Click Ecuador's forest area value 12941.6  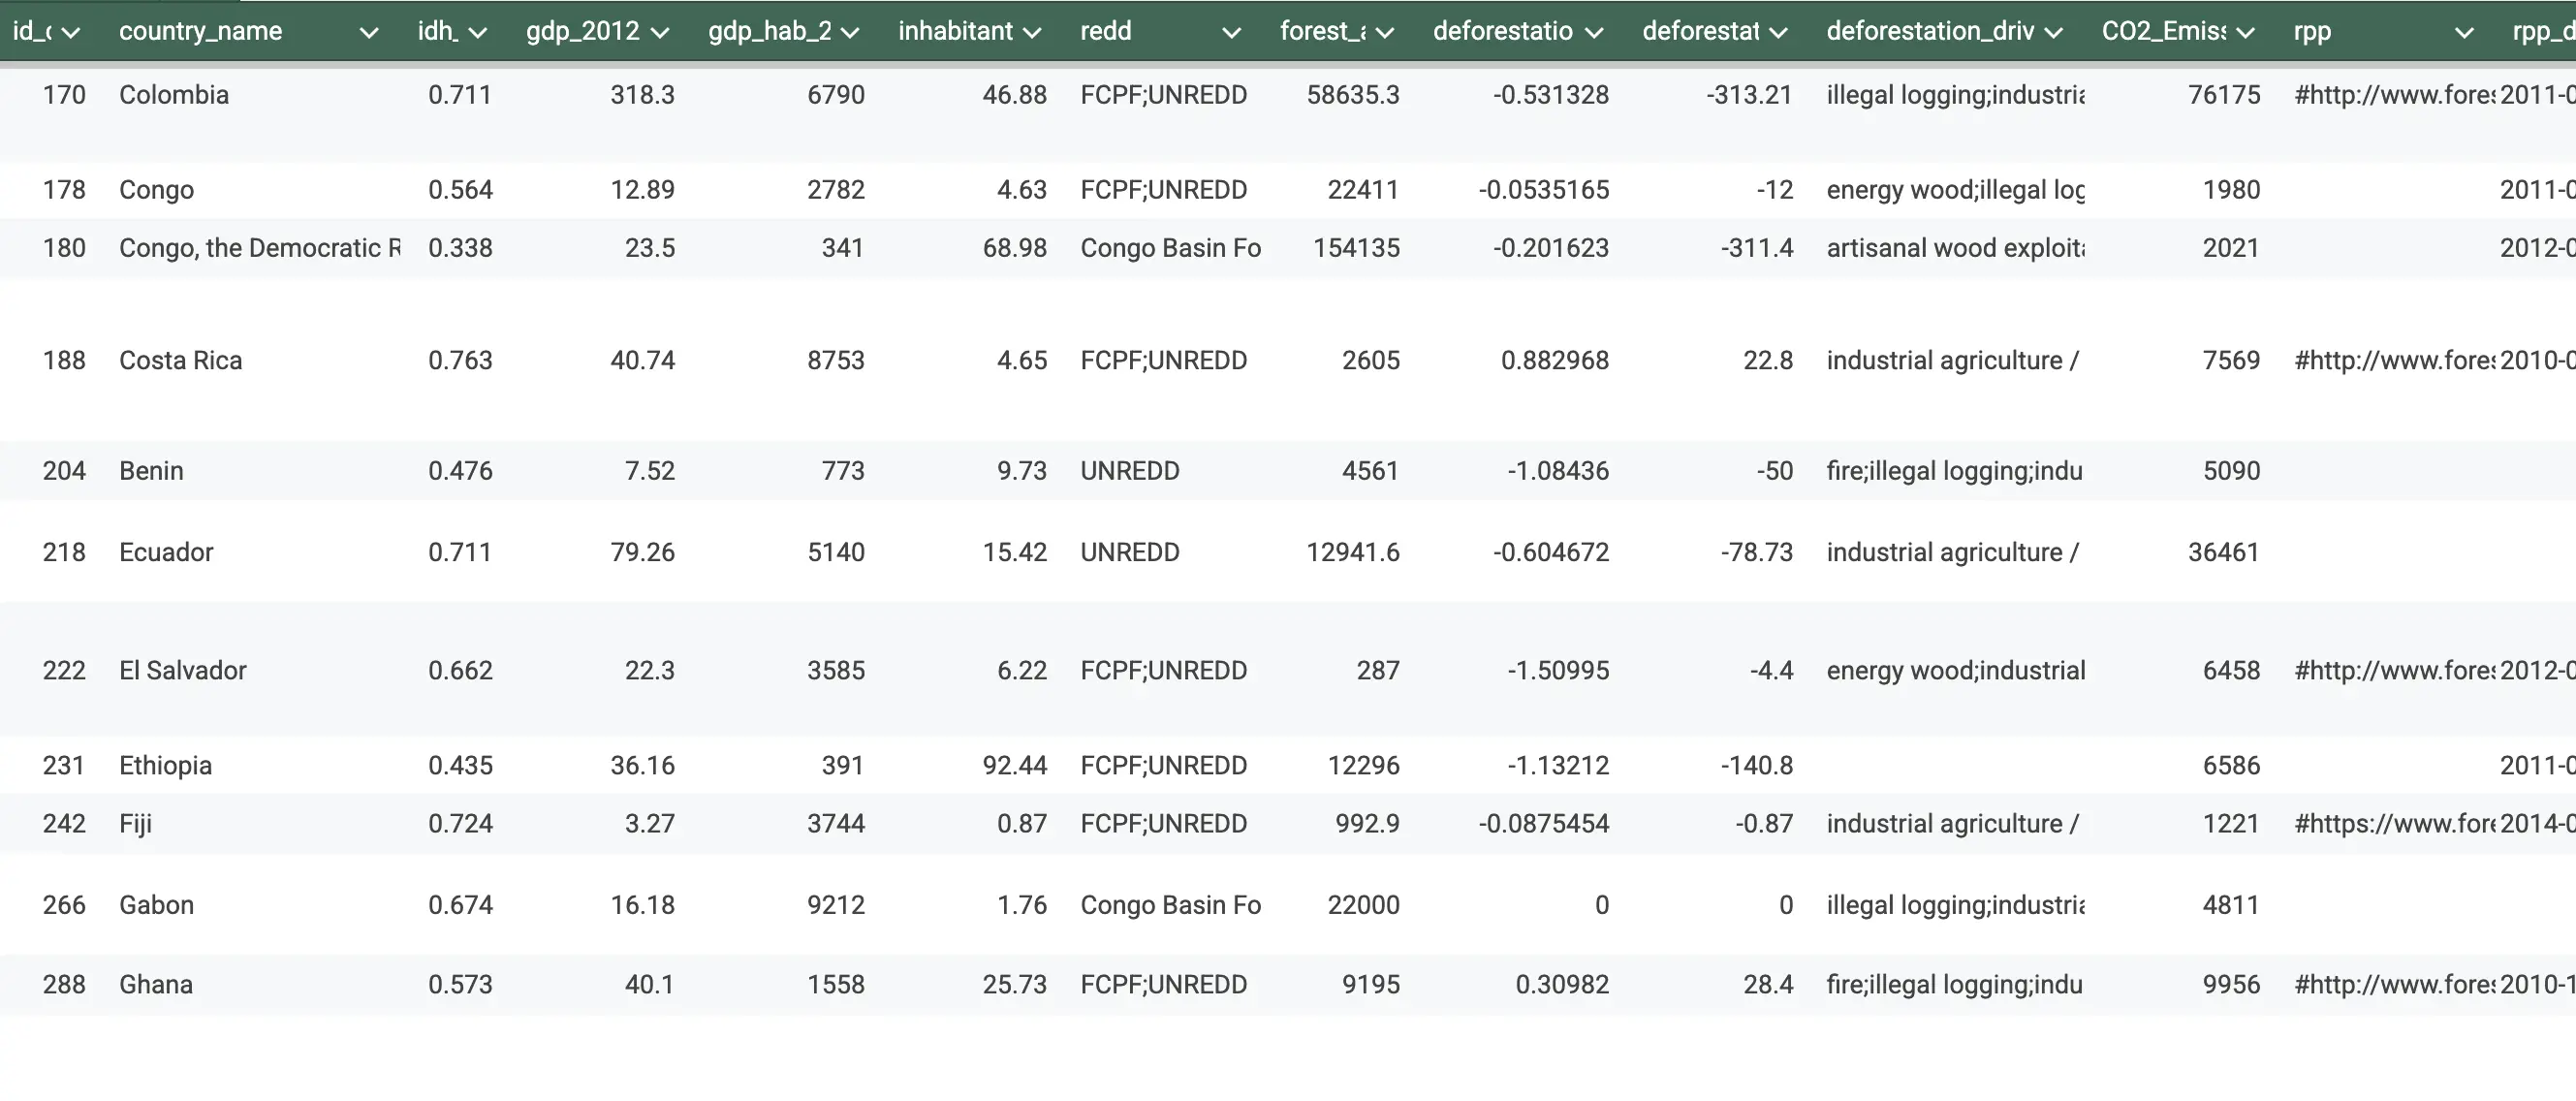click(1353, 552)
